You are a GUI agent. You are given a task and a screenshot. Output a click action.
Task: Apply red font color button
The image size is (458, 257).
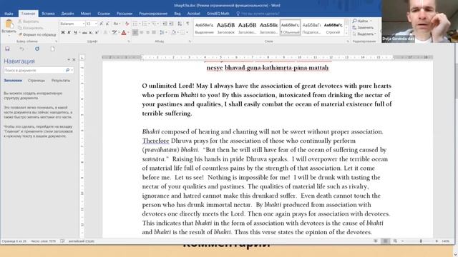pyautogui.click(x=124, y=32)
